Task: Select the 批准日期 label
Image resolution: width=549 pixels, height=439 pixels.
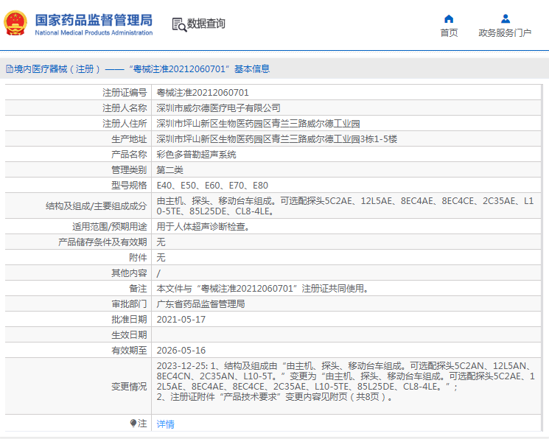Action: pyautogui.click(x=129, y=319)
